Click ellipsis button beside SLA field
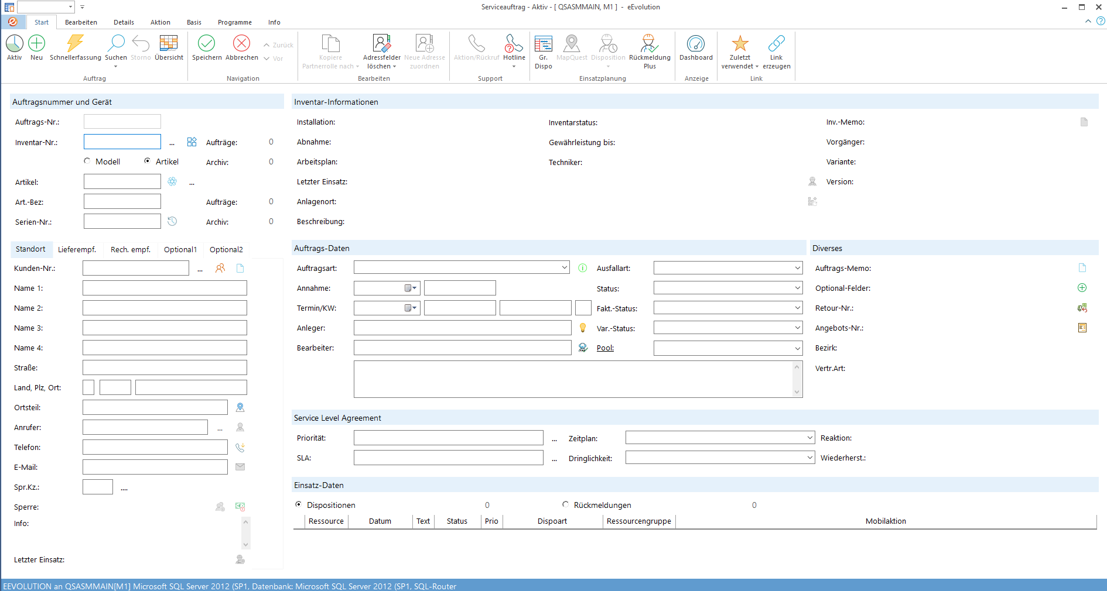The height and width of the screenshot is (591, 1107). pos(554,458)
